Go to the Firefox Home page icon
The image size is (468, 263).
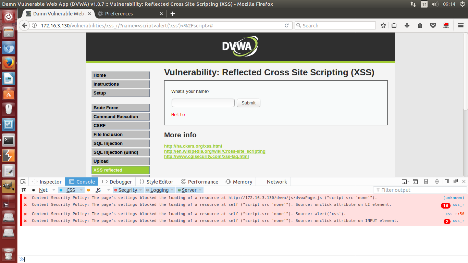tap(420, 25)
